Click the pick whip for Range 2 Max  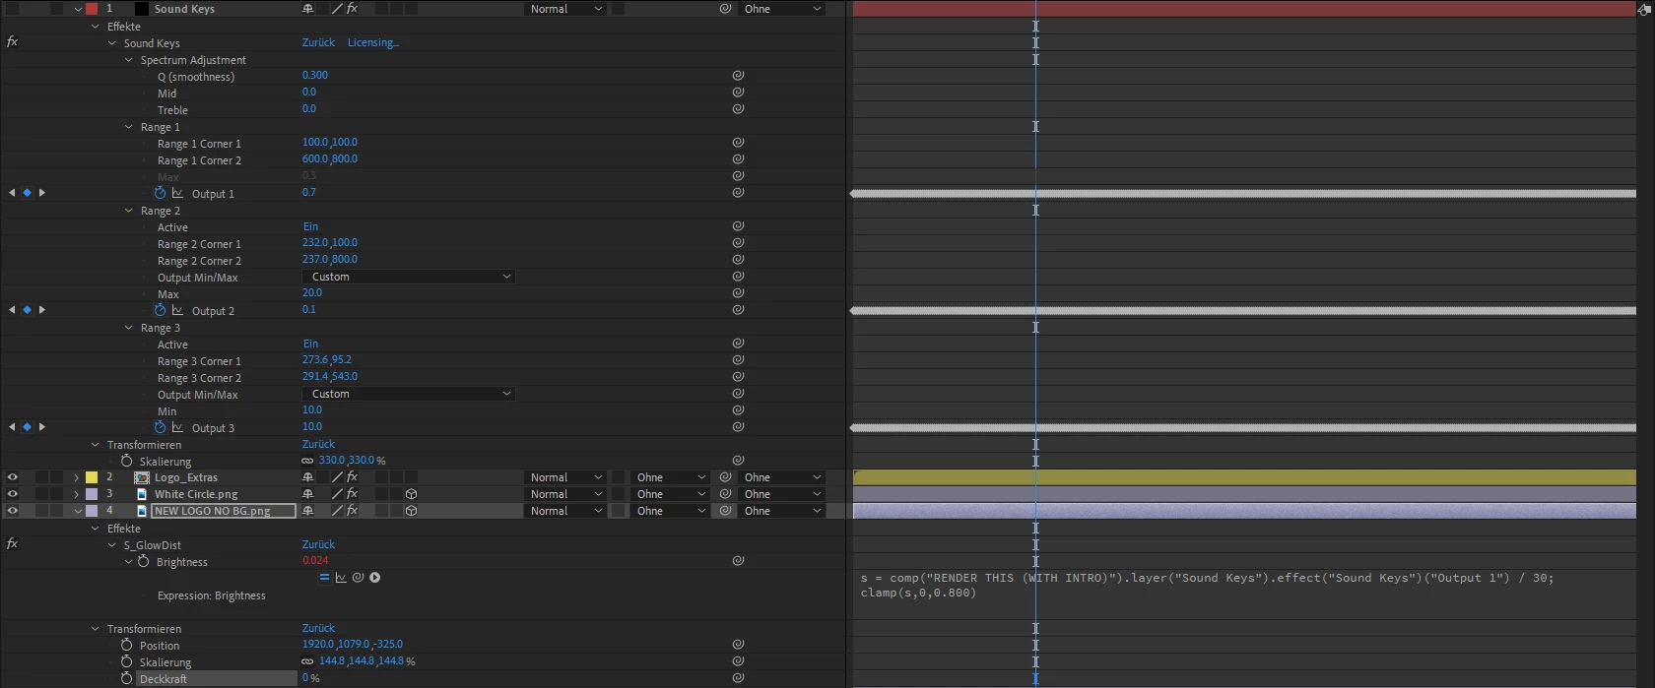tap(738, 292)
